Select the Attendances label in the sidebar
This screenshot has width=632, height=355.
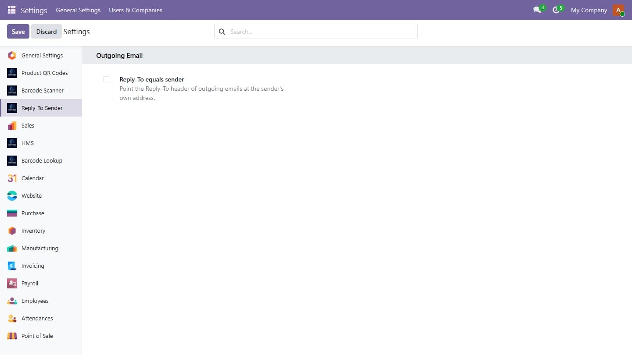[x=37, y=319]
